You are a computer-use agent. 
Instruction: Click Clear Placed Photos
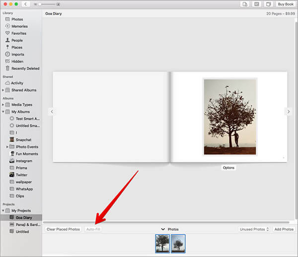[x=63, y=230]
